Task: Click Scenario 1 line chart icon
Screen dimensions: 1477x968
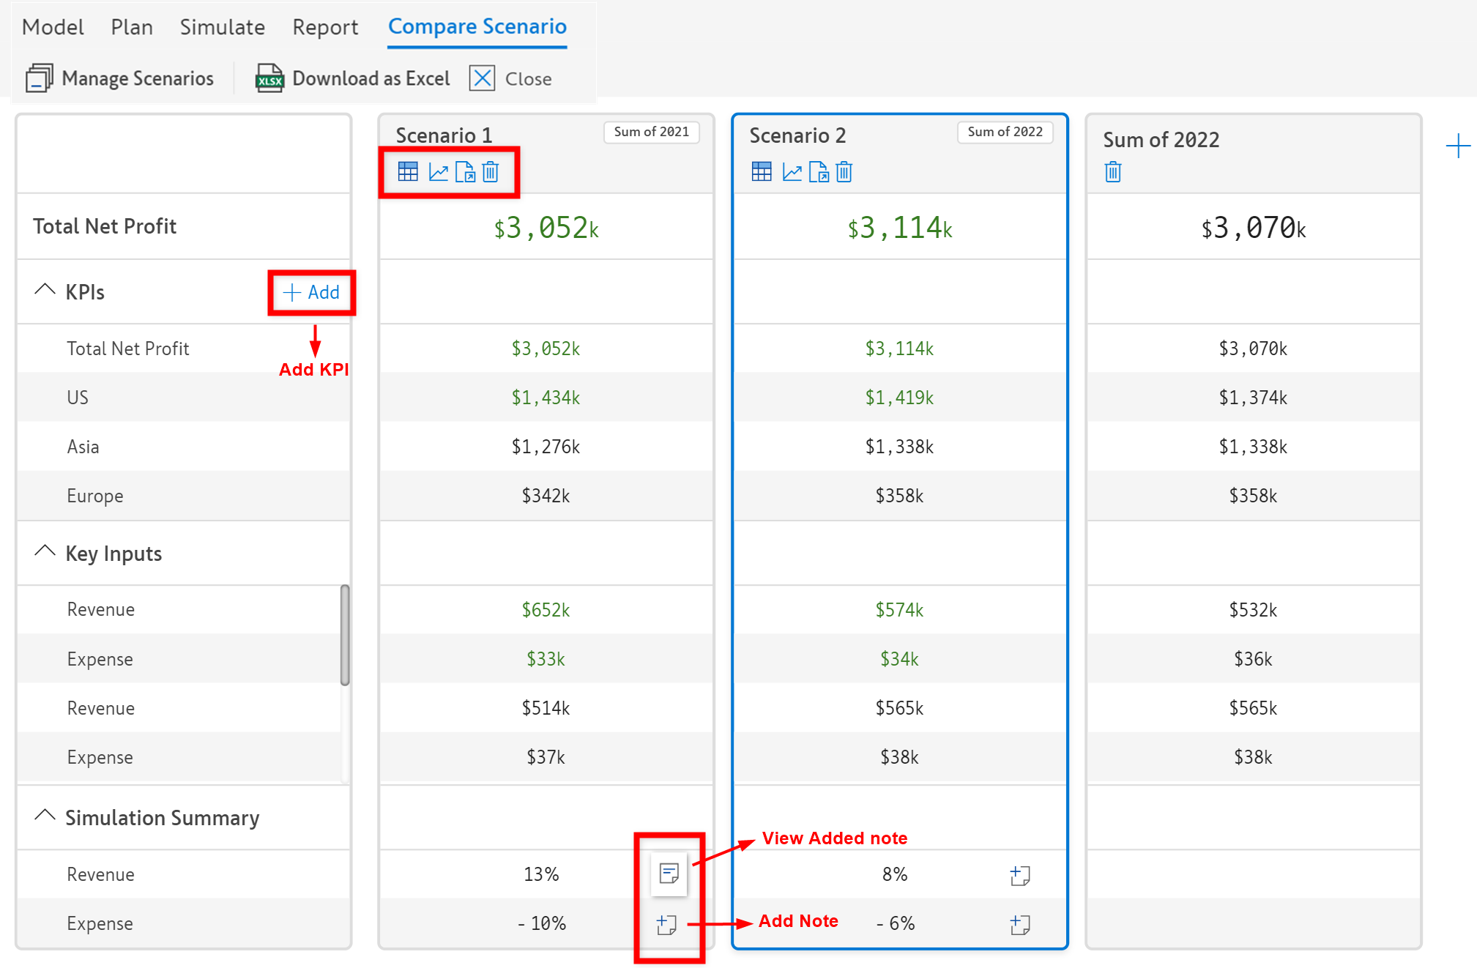Action: (x=438, y=172)
